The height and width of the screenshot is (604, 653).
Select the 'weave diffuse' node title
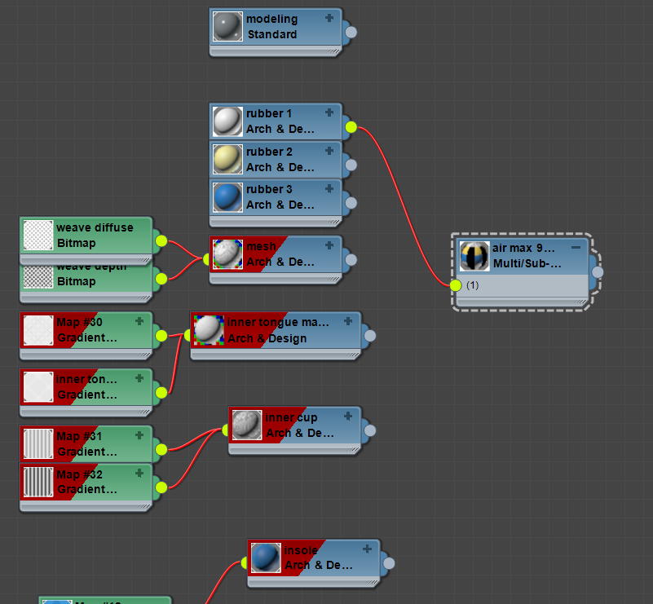point(95,227)
